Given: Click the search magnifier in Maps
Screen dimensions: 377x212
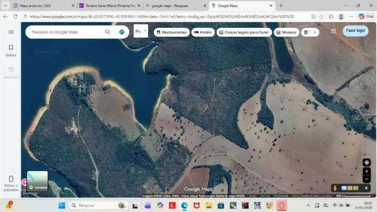Looking at the screenshot, I should point(108,32).
